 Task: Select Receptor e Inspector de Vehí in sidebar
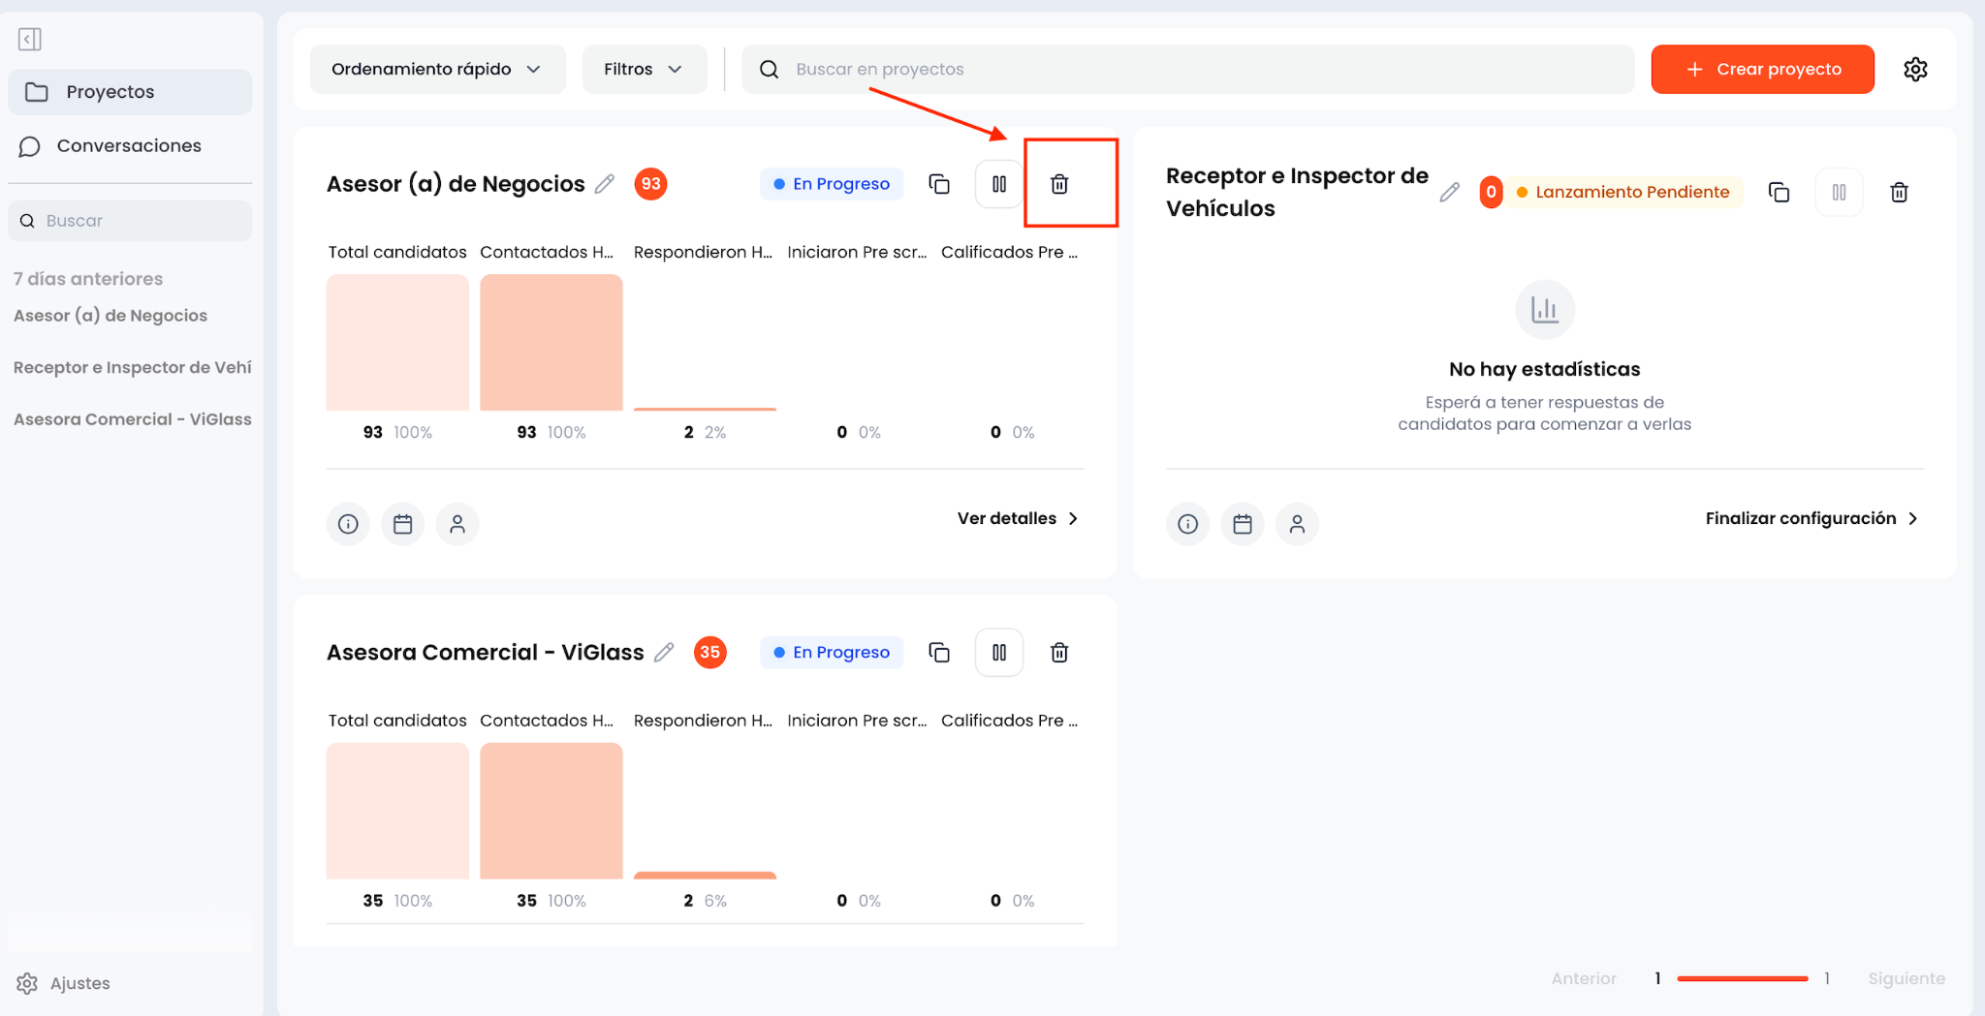click(133, 367)
